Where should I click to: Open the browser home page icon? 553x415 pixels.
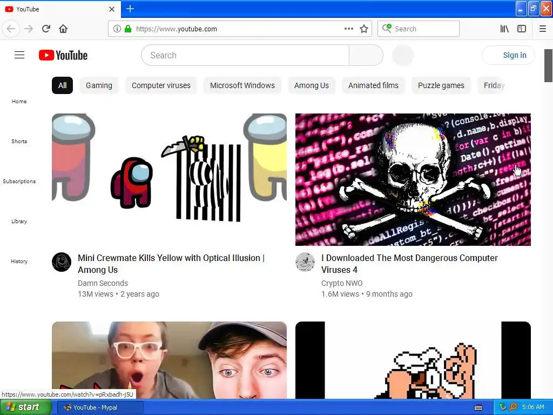tap(63, 29)
